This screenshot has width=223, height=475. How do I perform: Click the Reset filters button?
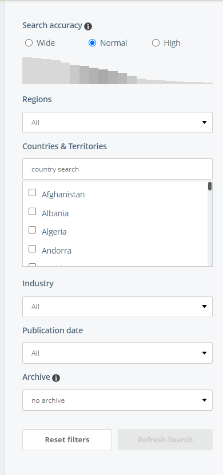[67, 439]
